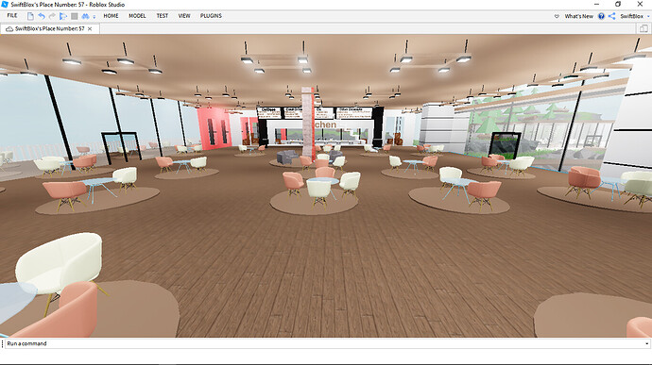Viewport: 652px width, 365px height.
Task: Click the Share icon next to username
Action: click(x=611, y=16)
